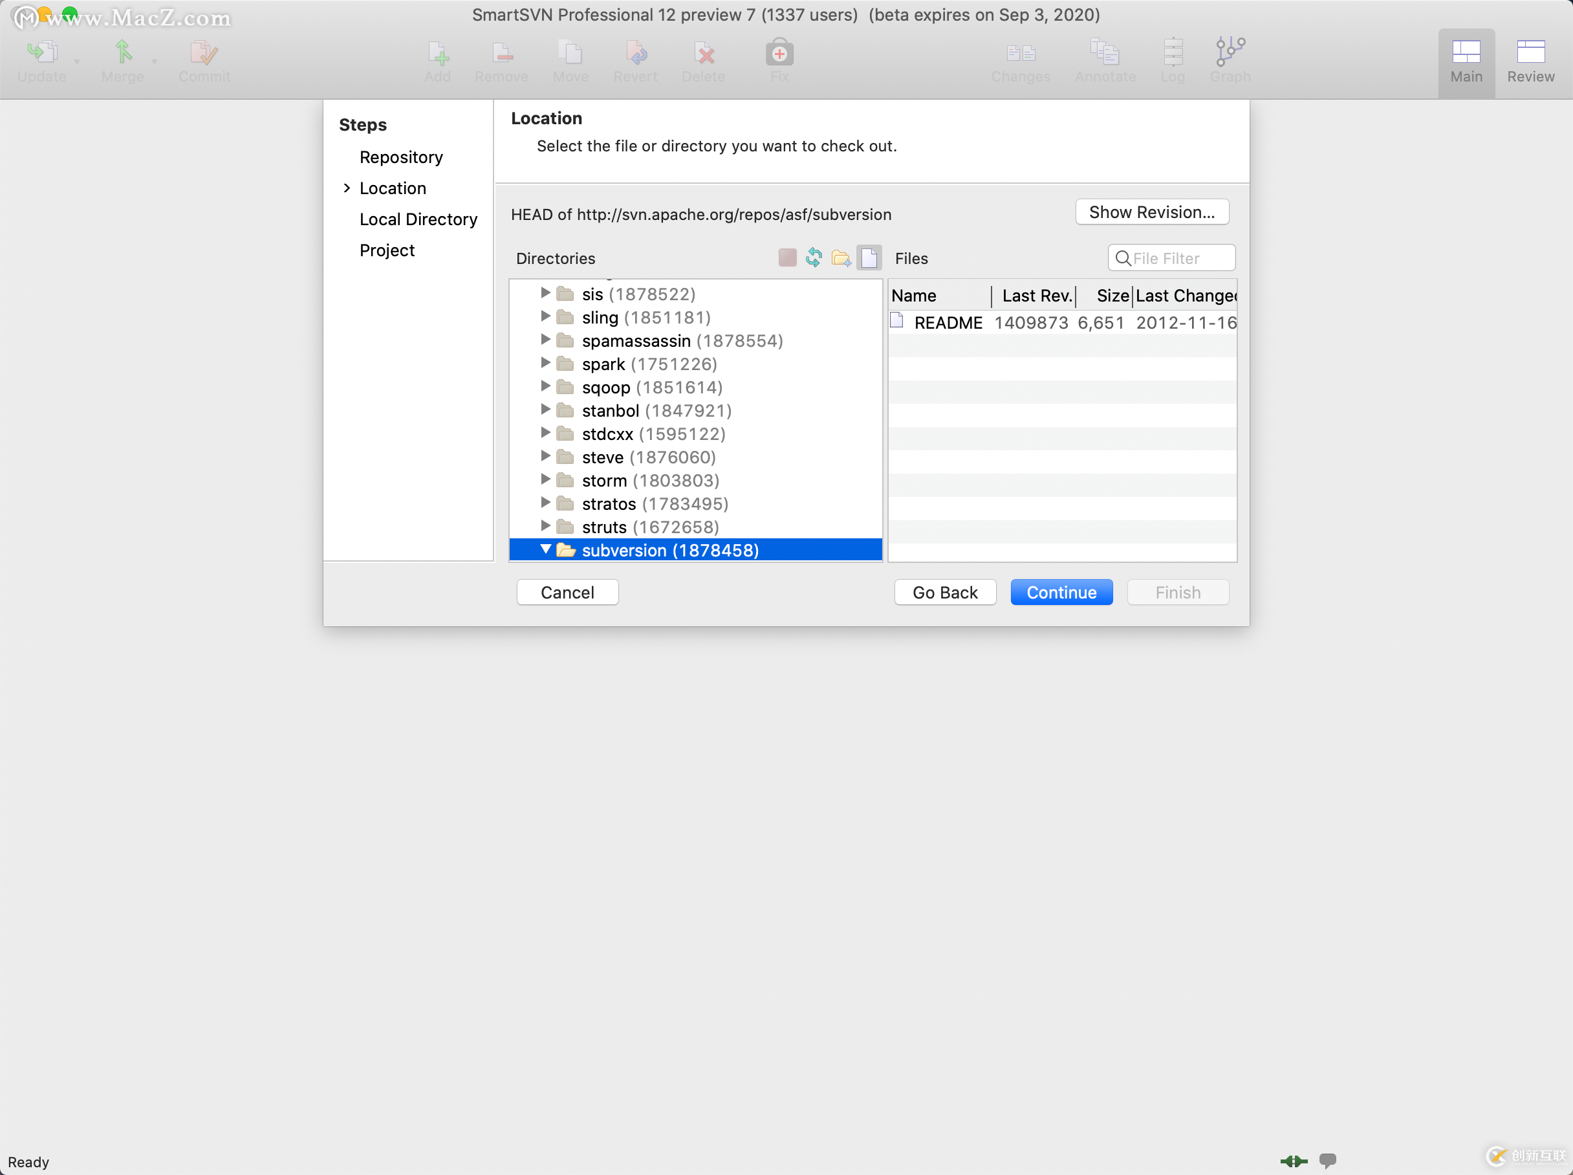Expand the stdcxx directory
Viewport: 1573px width, 1175px height.
coord(545,433)
